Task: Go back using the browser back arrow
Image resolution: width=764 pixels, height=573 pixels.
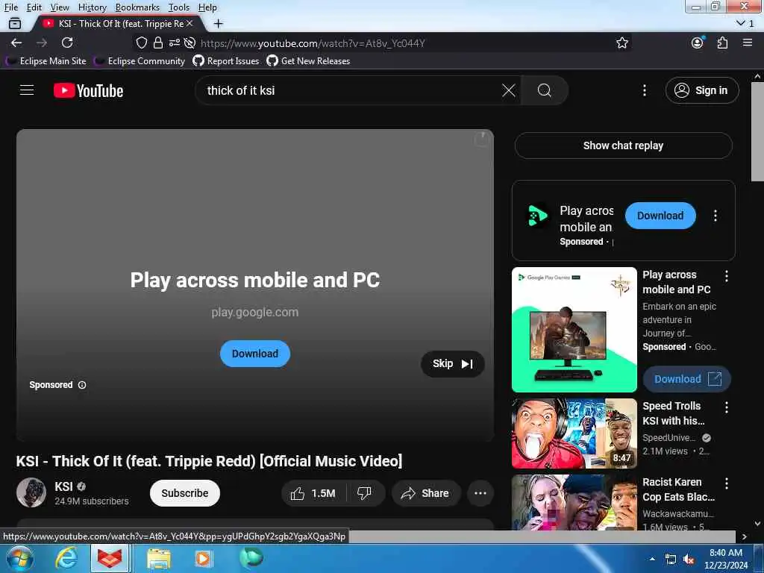Action: tap(16, 43)
